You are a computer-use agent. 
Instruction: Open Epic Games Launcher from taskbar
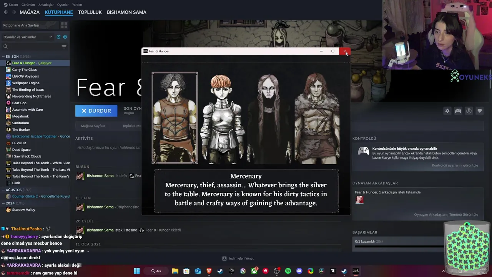(x=231, y=271)
